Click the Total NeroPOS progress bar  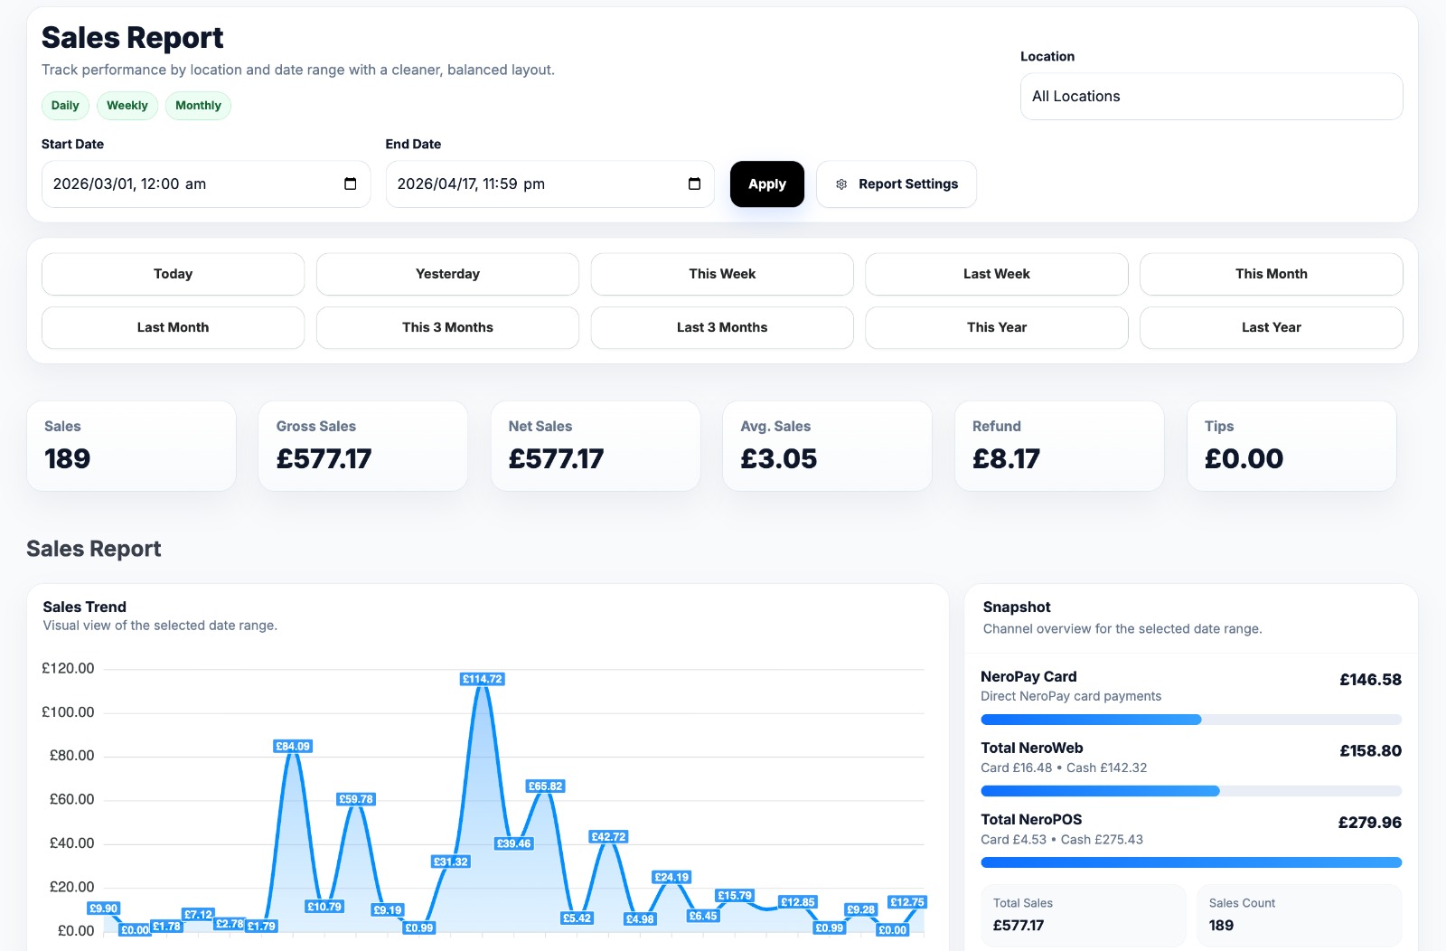[x=1190, y=862]
